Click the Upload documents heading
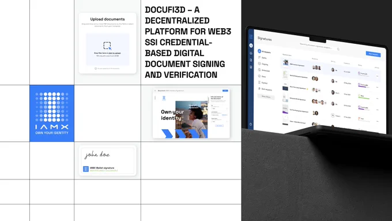 pos(107,19)
